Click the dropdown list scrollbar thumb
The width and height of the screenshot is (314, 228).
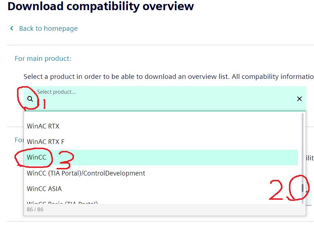tap(303, 188)
